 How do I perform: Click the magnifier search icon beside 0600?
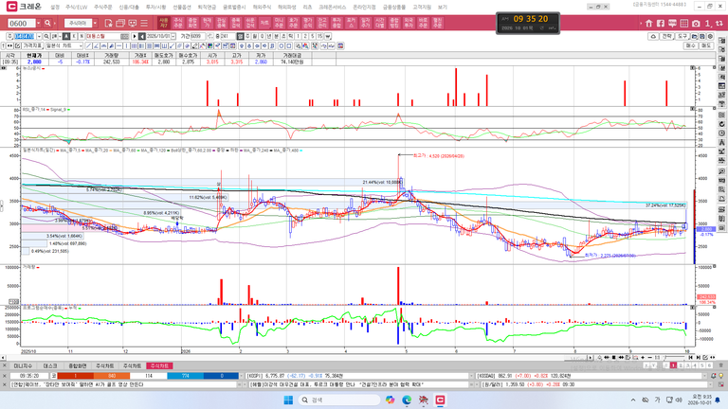(x=47, y=23)
